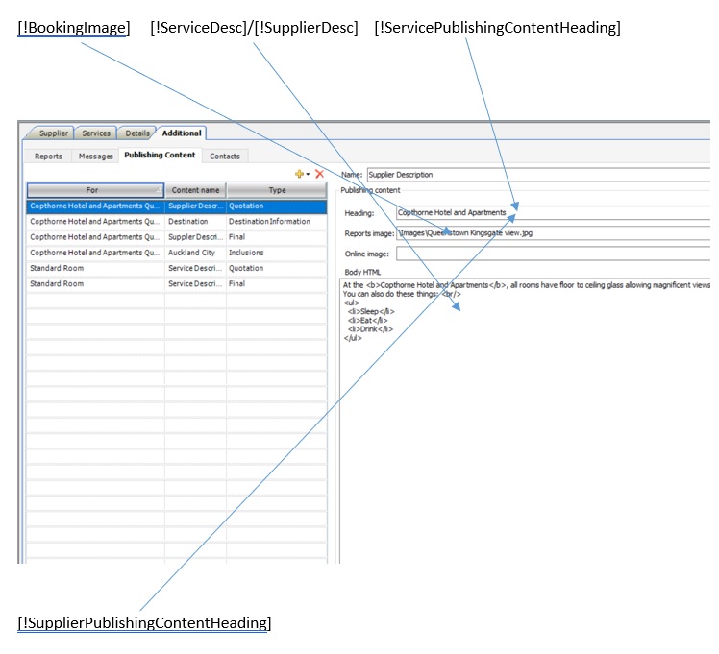719x654 pixels.
Task: Open the Services tab
Action: click(96, 133)
